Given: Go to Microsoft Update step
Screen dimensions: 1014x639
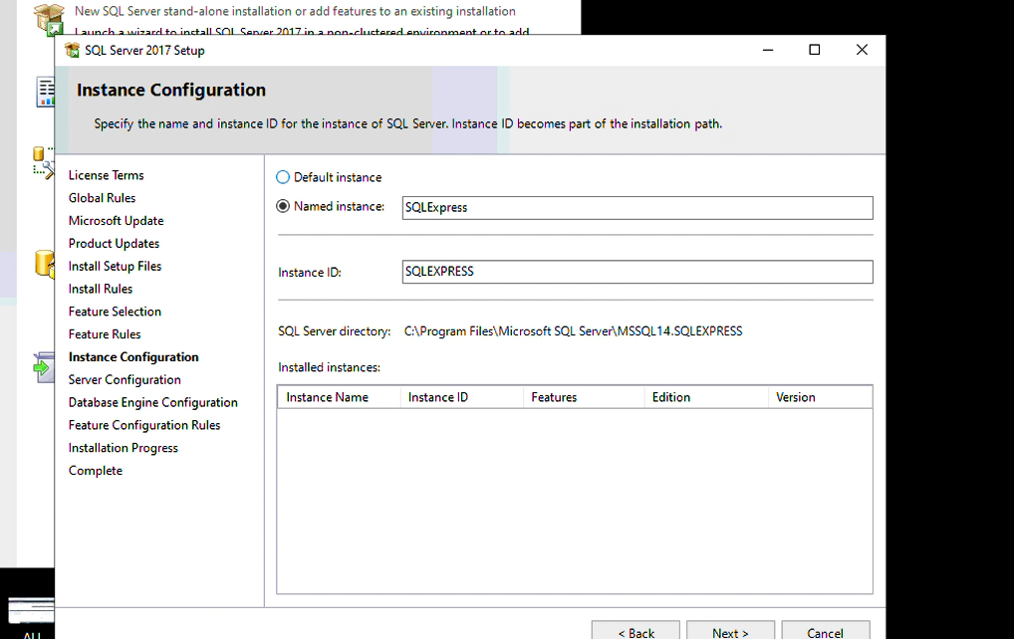Looking at the screenshot, I should [x=117, y=220].
